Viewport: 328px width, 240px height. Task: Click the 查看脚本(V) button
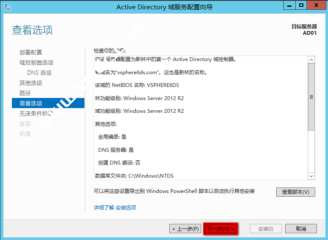(296, 192)
